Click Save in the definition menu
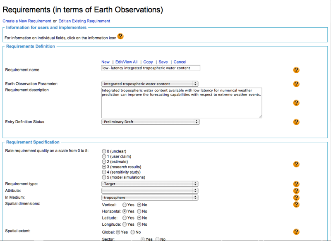Image resolution: width=331 pixels, height=241 pixels. click(x=163, y=62)
